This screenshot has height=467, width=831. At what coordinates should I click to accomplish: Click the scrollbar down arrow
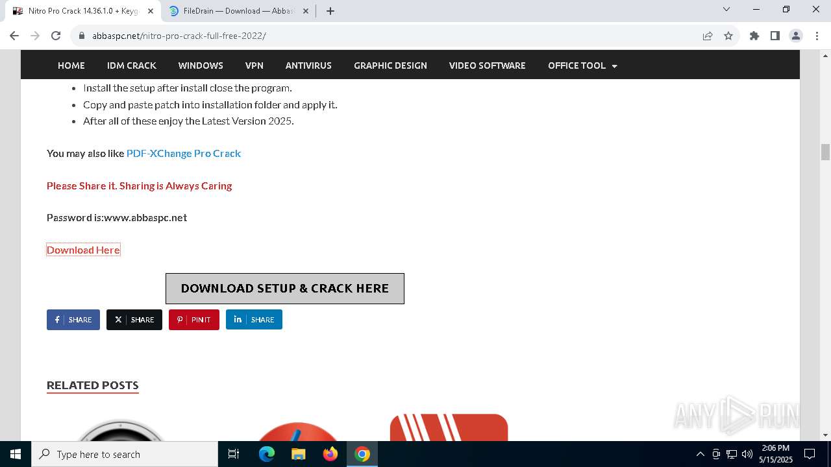(825, 435)
